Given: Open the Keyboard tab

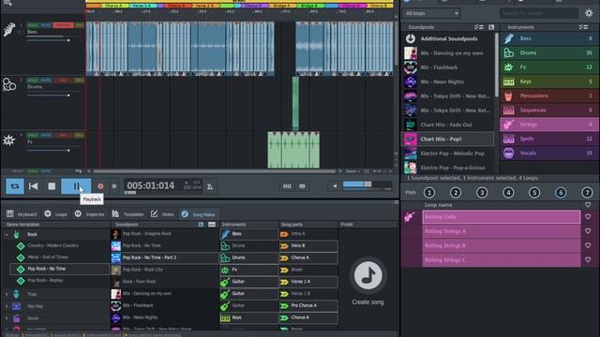Looking at the screenshot, I should (x=22, y=214).
